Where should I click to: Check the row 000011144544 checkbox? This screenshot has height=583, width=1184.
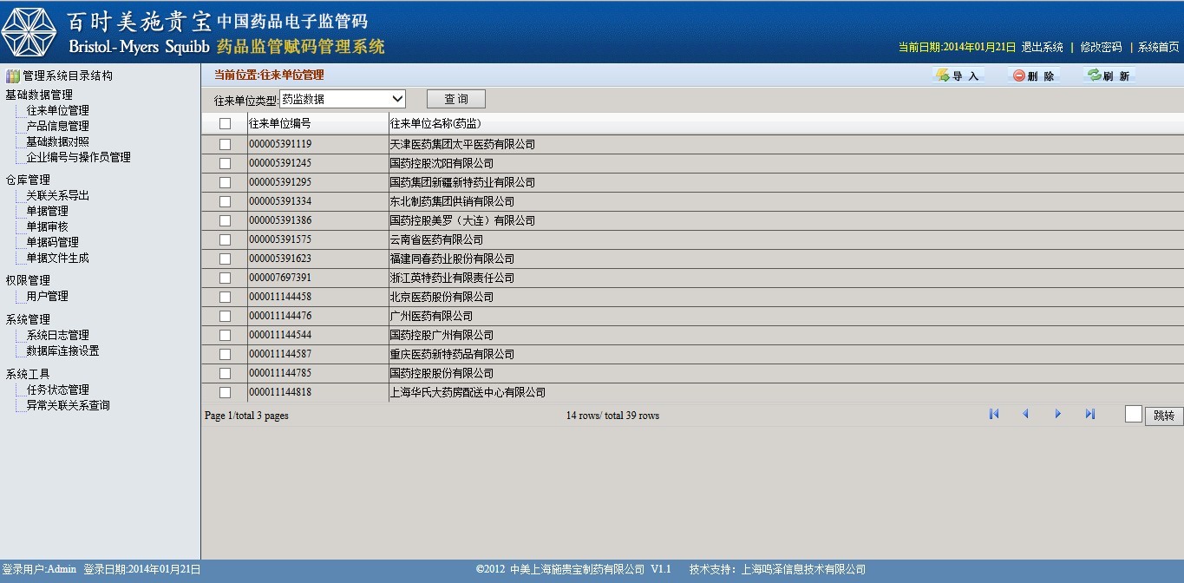click(225, 335)
